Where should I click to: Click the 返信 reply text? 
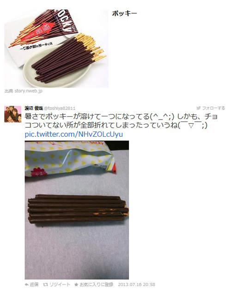(x=34, y=284)
